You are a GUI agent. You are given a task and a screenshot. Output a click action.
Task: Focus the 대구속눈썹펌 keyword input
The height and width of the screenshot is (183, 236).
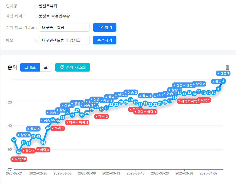click(64, 27)
